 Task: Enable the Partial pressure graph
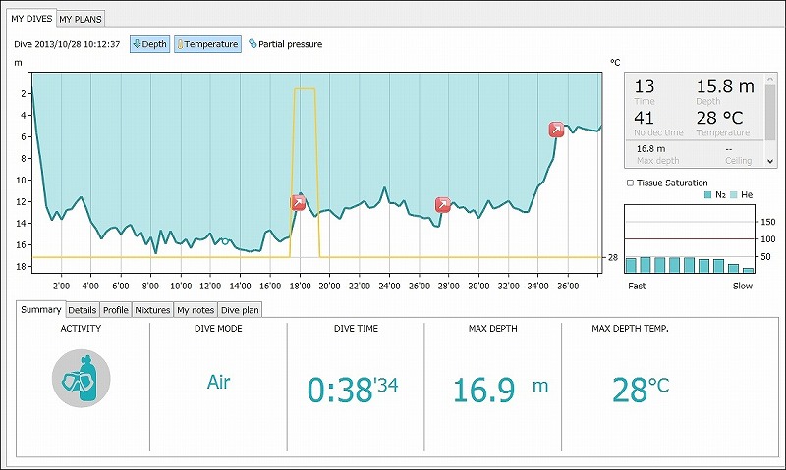(285, 44)
